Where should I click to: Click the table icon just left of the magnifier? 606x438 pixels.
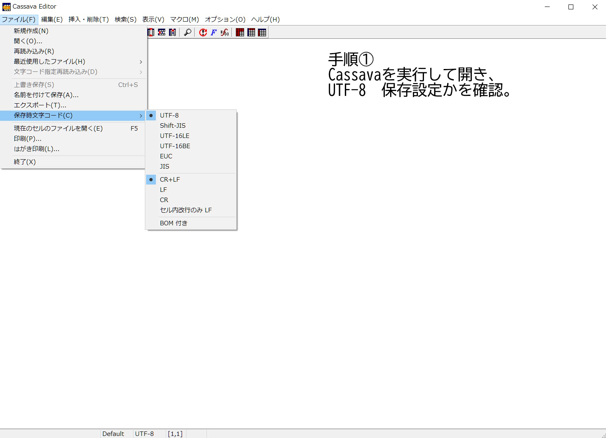(173, 33)
